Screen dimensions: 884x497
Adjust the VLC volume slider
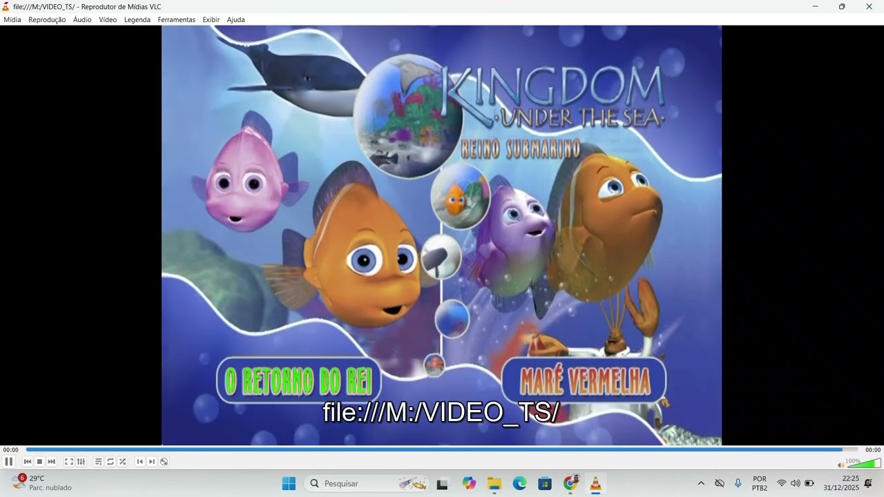[x=864, y=463]
